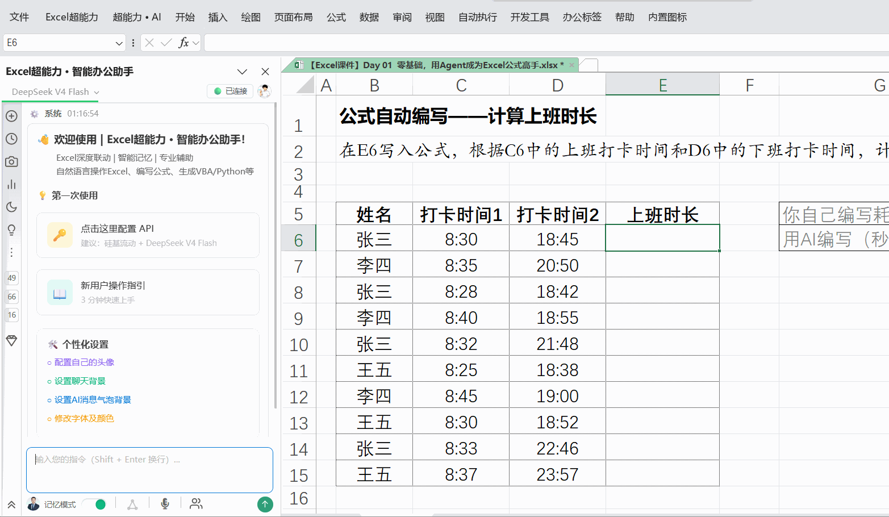
Task: Open the 开发工具 tab
Action: click(529, 17)
